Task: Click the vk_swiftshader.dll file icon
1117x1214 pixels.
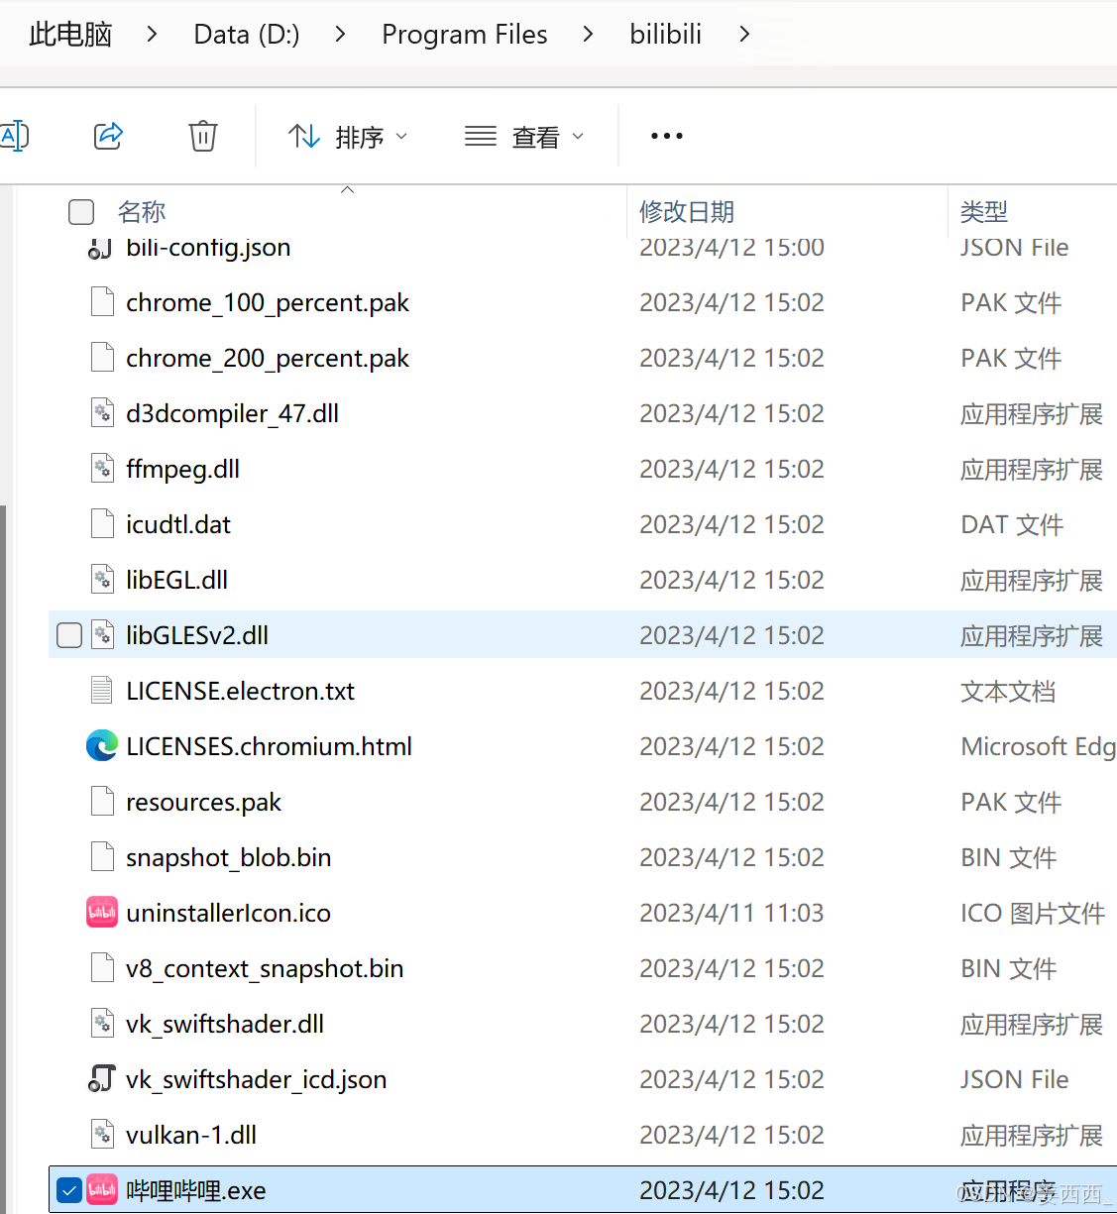Action: pyautogui.click(x=102, y=1024)
